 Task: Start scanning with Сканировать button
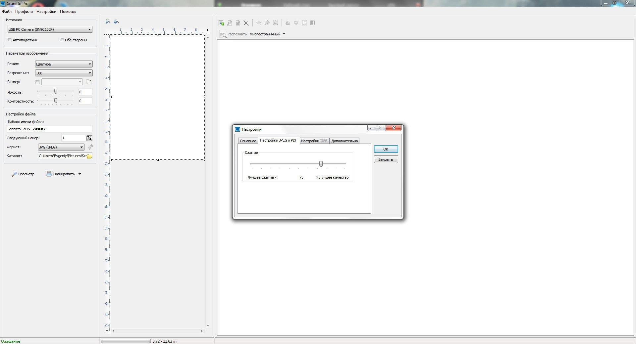point(61,174)
